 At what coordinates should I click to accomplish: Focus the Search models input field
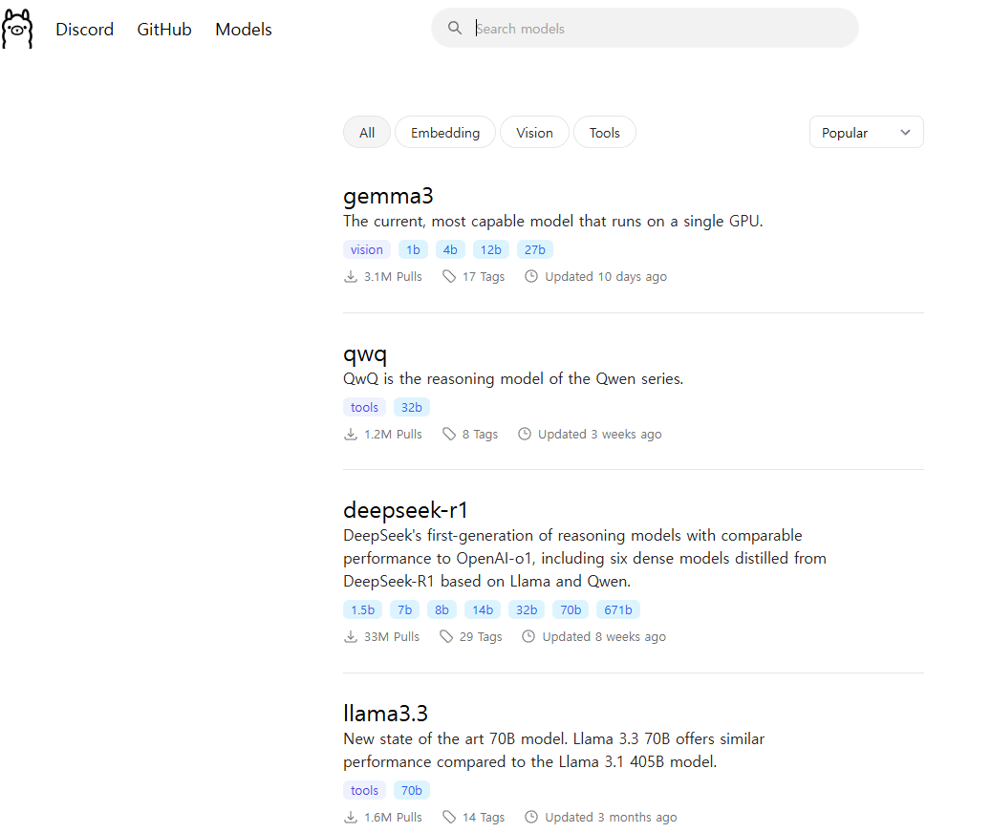[x=659, y=29]
